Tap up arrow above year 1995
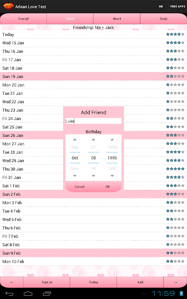Screen dimensions: 187x299 click(112, 140)
